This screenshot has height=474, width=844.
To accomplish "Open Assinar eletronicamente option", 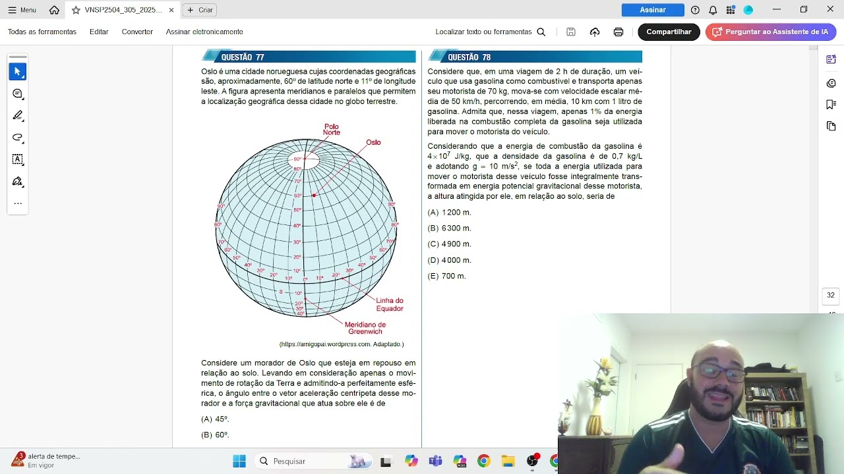I will (204, 32).
